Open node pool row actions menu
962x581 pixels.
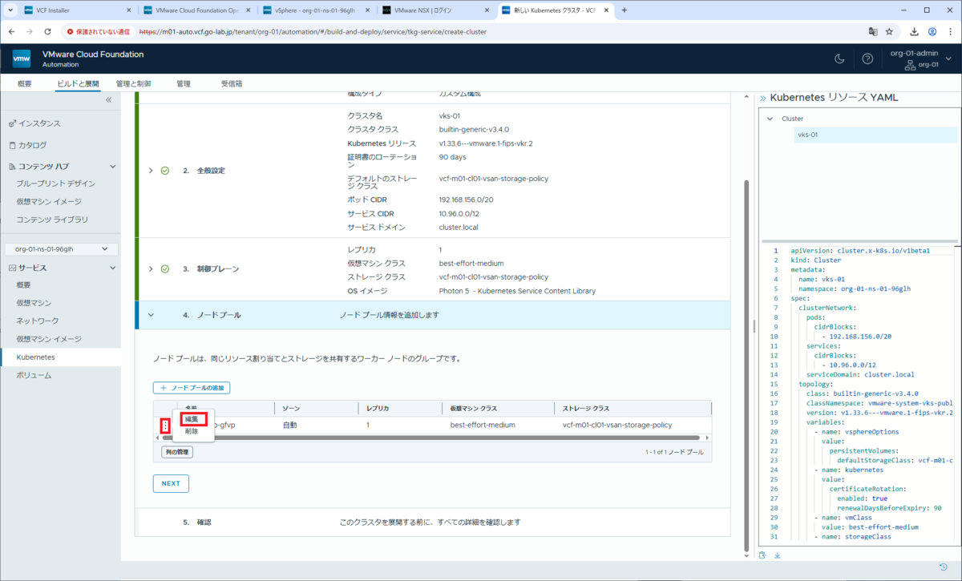point(165,426)
